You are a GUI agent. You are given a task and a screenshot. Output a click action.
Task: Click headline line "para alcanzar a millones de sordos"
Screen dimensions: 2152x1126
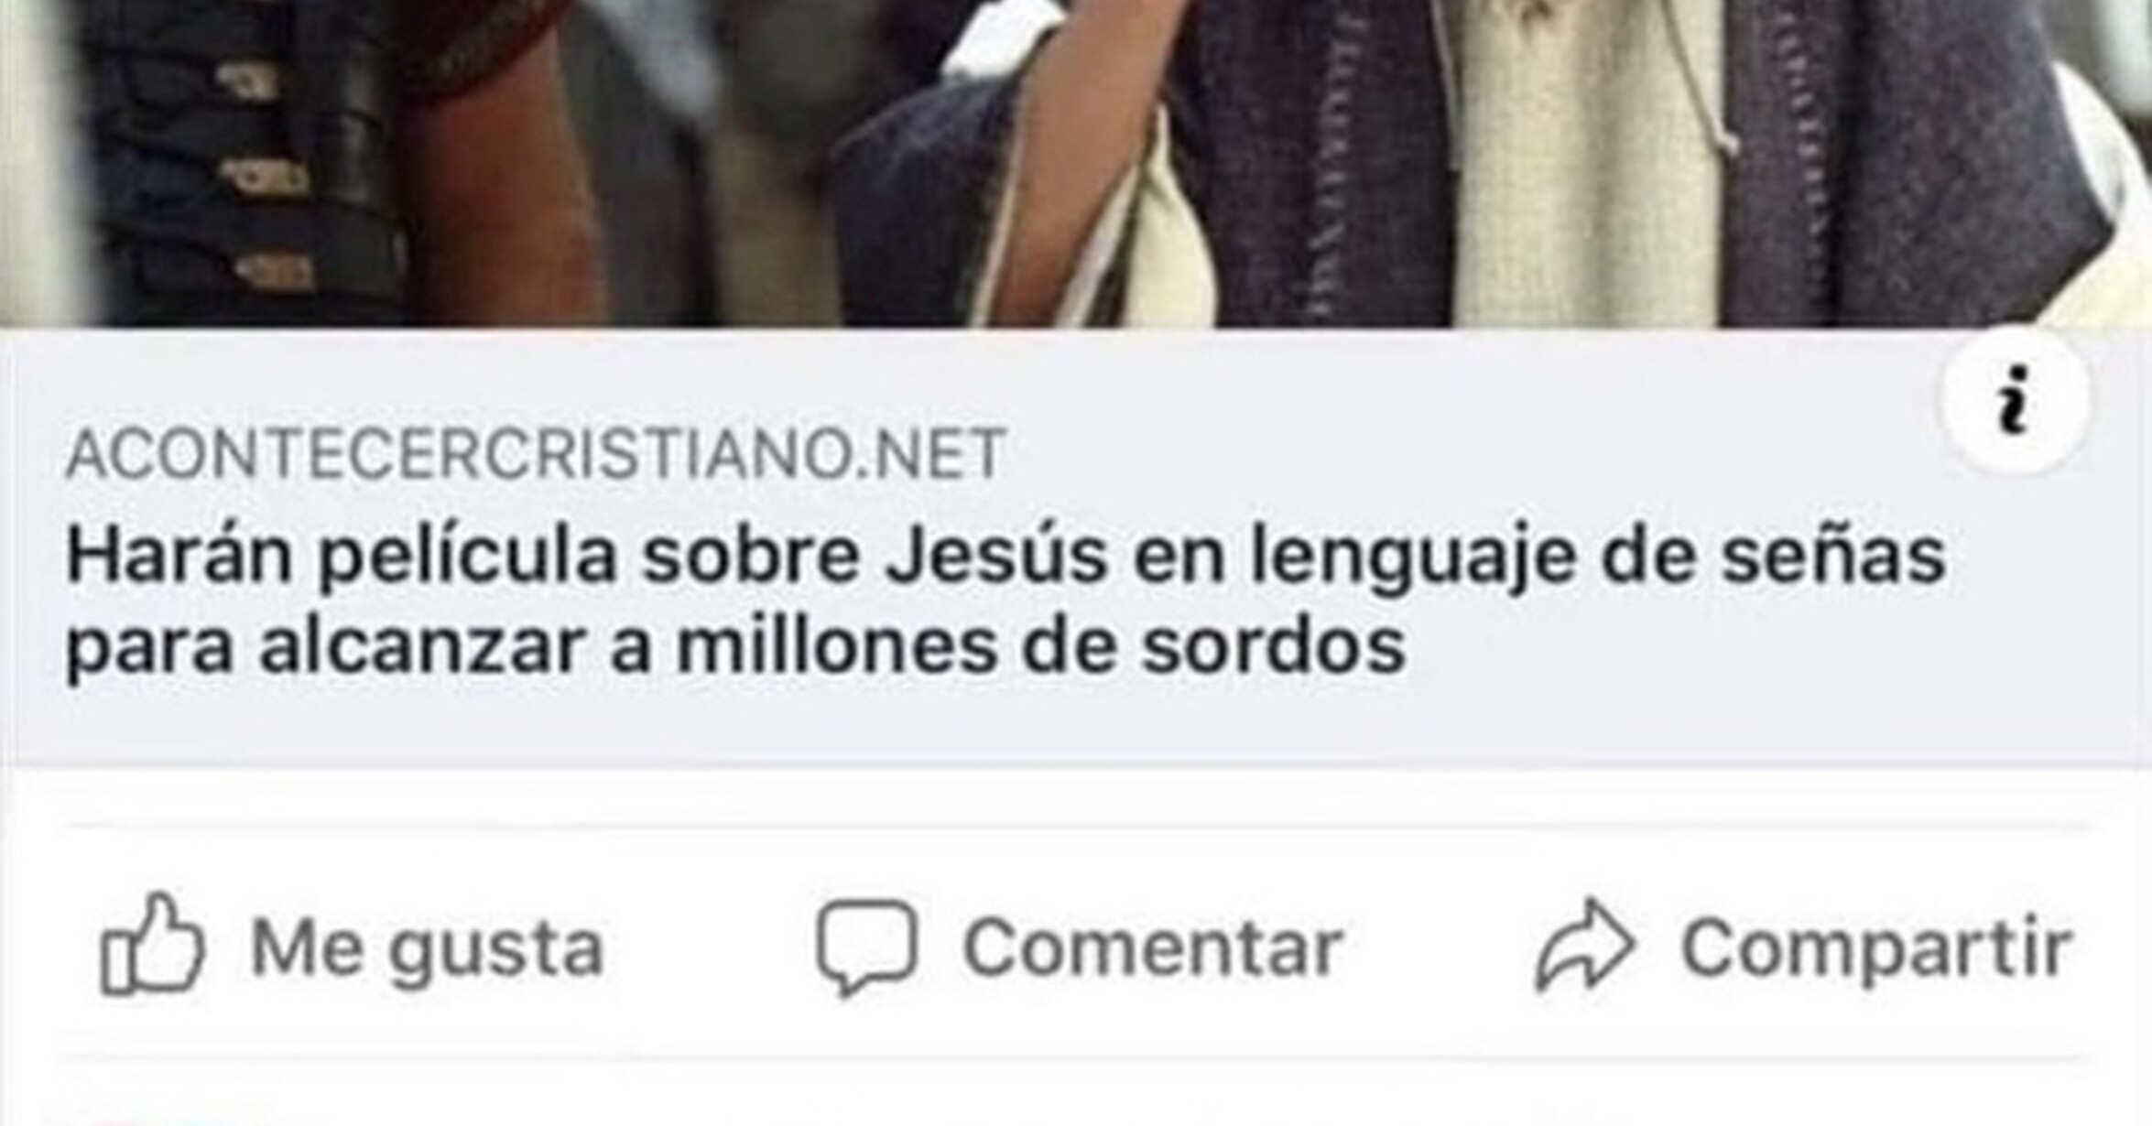(x=735, y=647)
